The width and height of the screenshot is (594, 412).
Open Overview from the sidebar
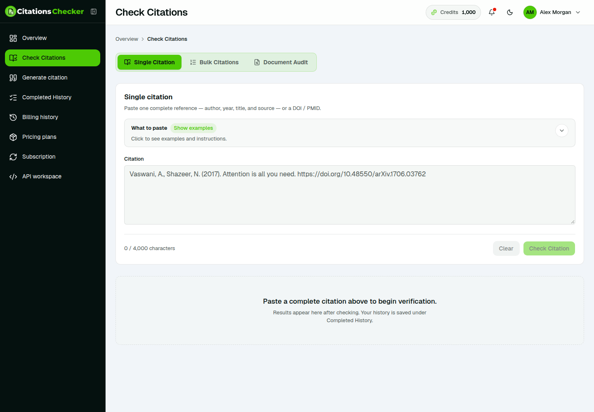pyautogui.click(x=52, y=38)
